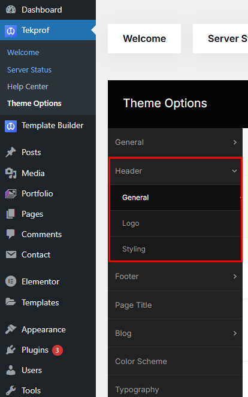This screenshot has width=248, height=397.
Task: Open the Help Center submenu link
Action: [x=28, y=87]
